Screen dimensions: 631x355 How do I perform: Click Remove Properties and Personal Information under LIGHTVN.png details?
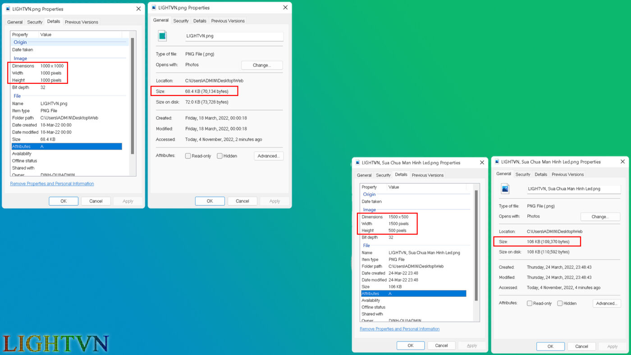click(x=52, y=183)
